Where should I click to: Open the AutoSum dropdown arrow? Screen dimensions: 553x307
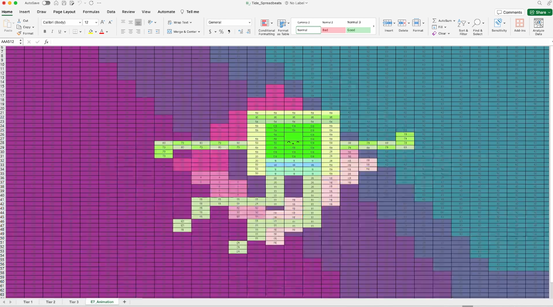[x=454, y=21]
